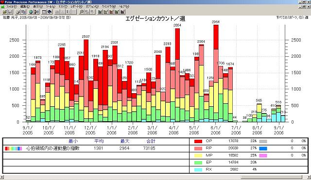Open the diary book toolbar icon
The height and width of the screenshot is (180, 311).
click(x=50, y=12)
